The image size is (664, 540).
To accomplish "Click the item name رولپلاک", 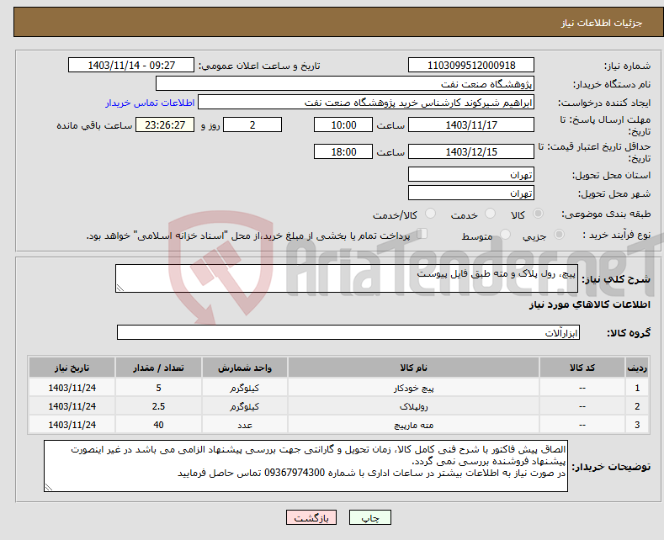I will [414, 406].
